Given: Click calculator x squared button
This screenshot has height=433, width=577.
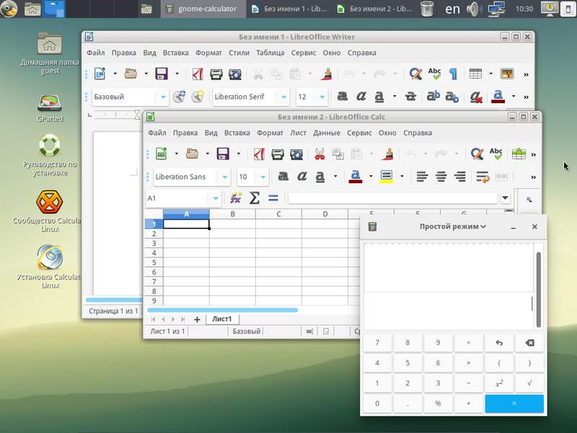Looking at the screenshot, I should [499, 383].
